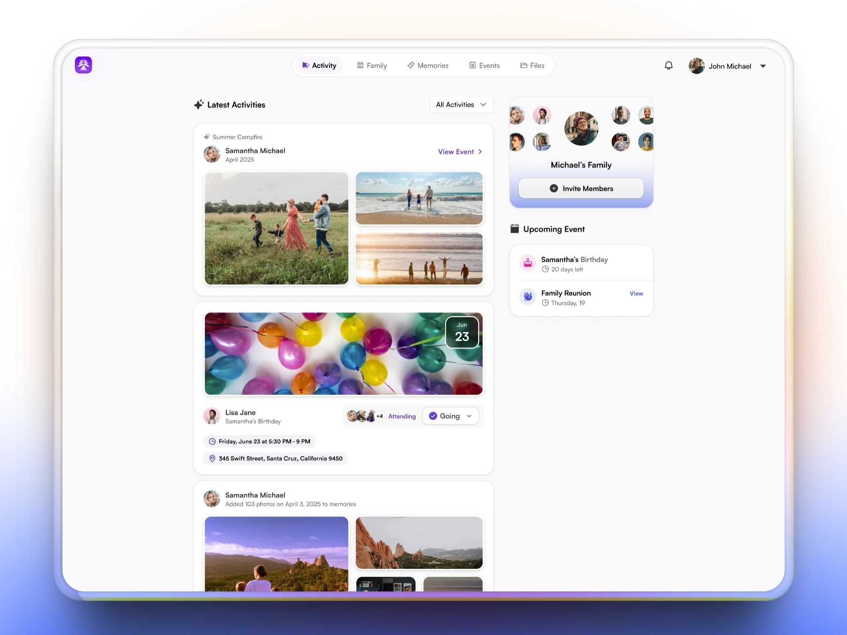Open the balloons birthday banner image
This screenshot has width=847, height=635.
(x=344, y=354)
